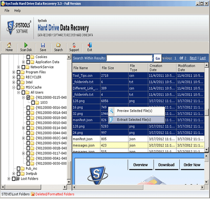Jump to Last results page

pyautogui.click(x=202, y=58)
